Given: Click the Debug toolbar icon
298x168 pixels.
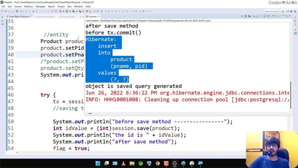Looking at the screenshot, I should pos(61,11).
